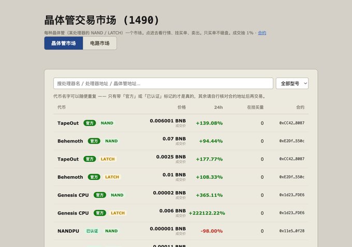Open the 合约 link in the description
Screen dimensions: 352x247
[x=262, y=33]
